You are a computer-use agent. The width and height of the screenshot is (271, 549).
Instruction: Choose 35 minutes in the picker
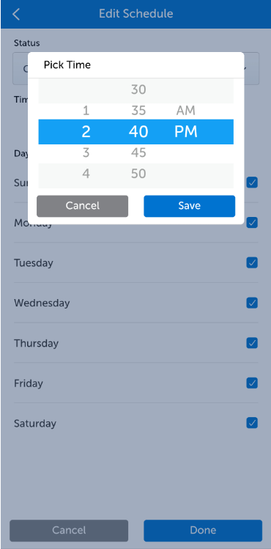(138, 111)
